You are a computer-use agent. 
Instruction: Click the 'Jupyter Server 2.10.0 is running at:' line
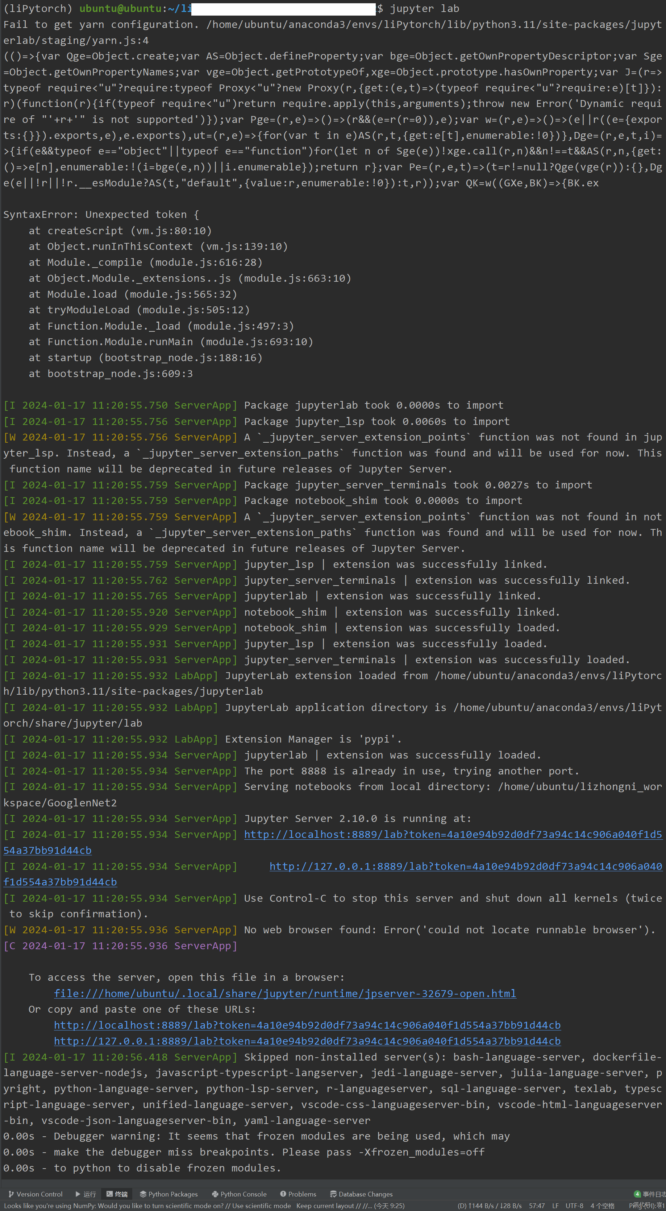pyautogui.click(x=358, y=818)
